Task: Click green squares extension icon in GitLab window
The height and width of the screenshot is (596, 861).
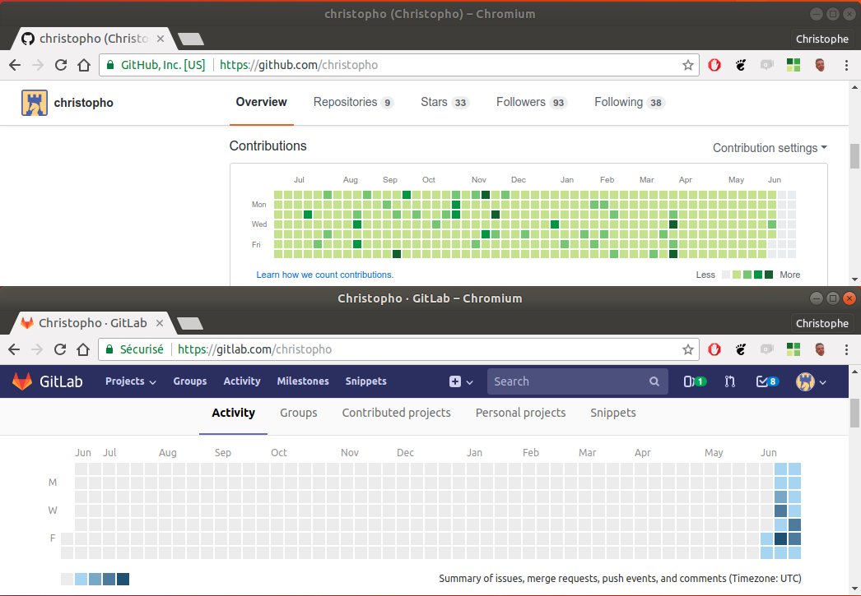Action: click(794, 350)
